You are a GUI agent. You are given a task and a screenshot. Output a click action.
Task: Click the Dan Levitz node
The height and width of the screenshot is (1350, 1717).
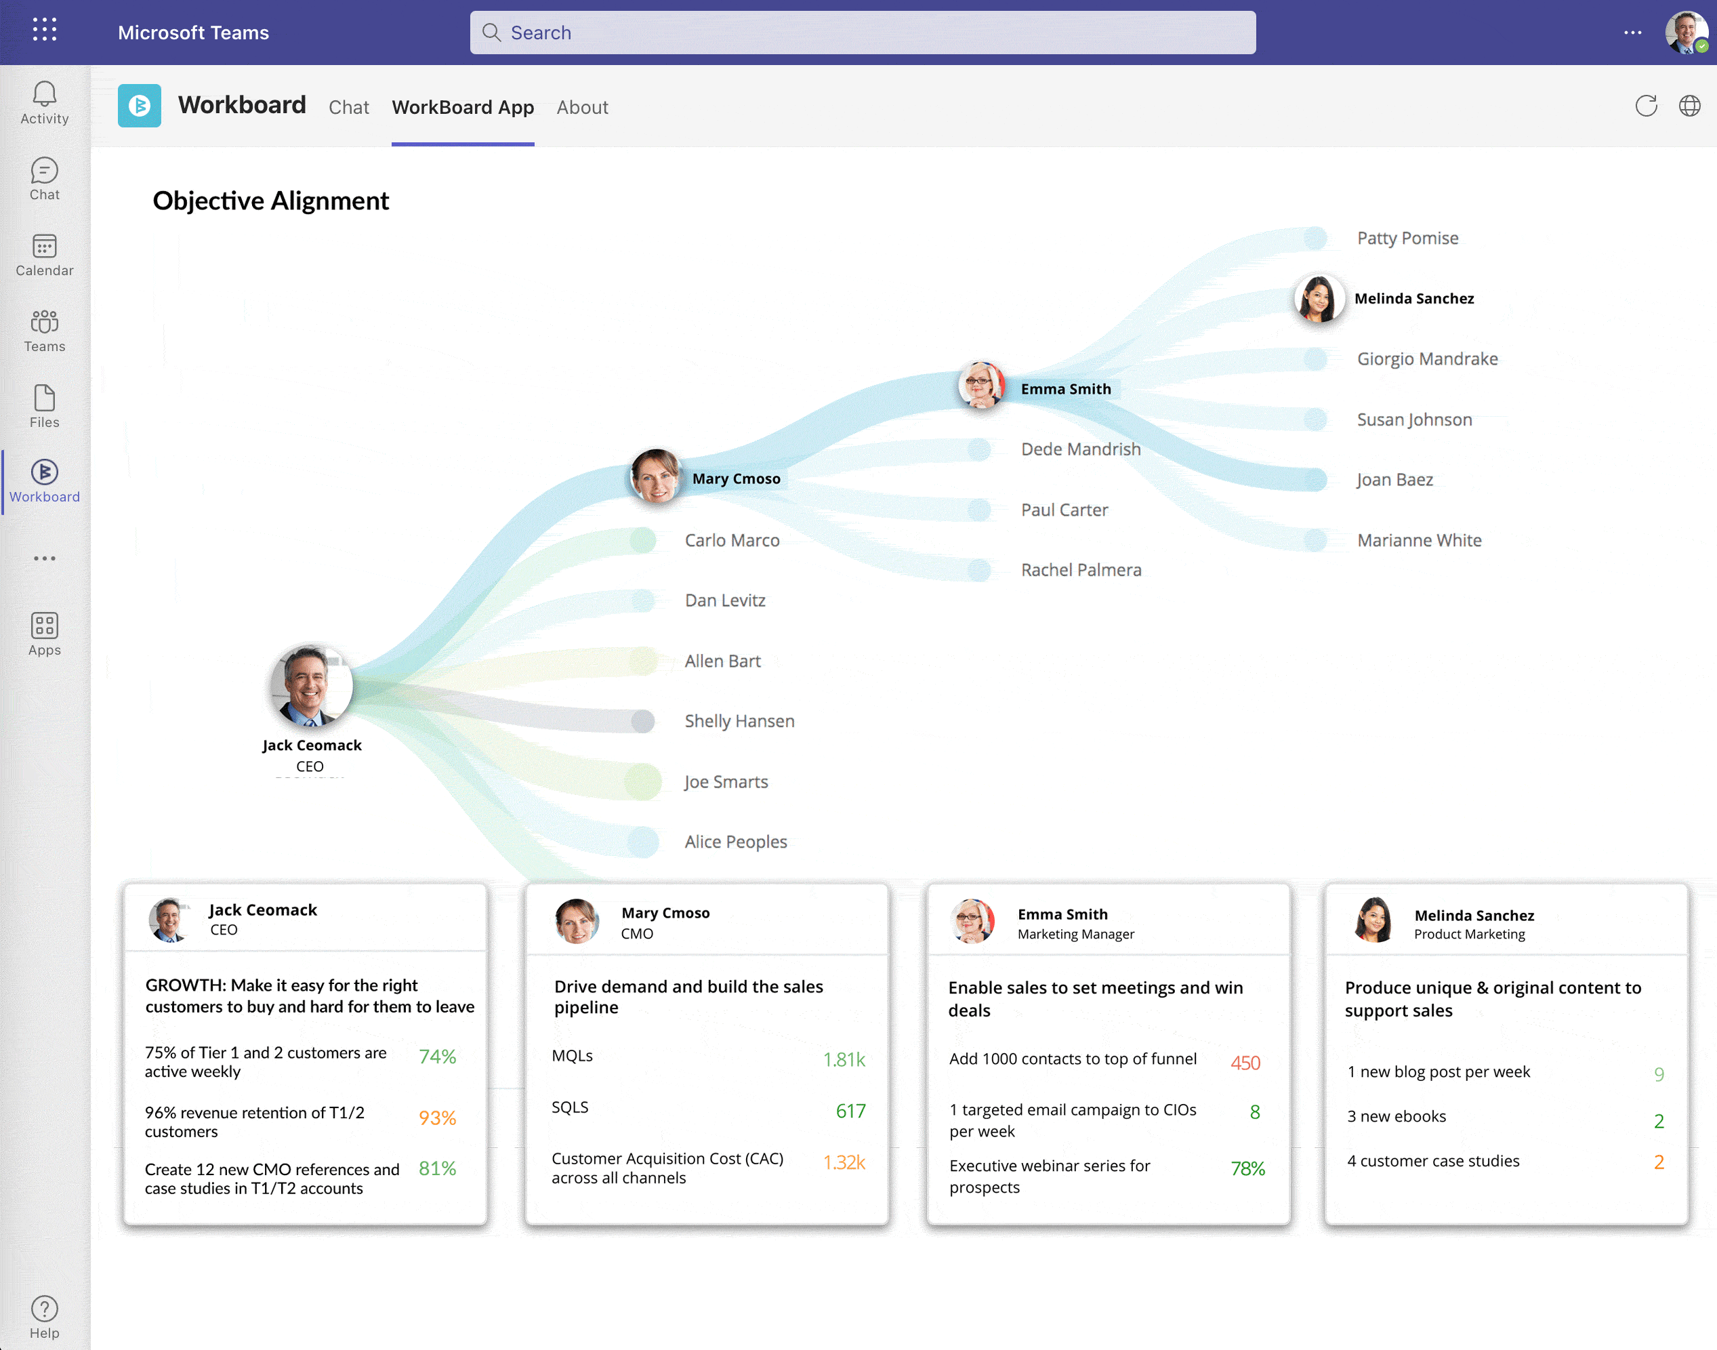(x=643, y=600)
